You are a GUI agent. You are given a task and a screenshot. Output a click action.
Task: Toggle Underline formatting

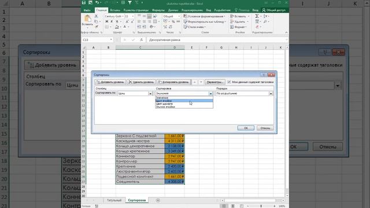click(117, 21)
